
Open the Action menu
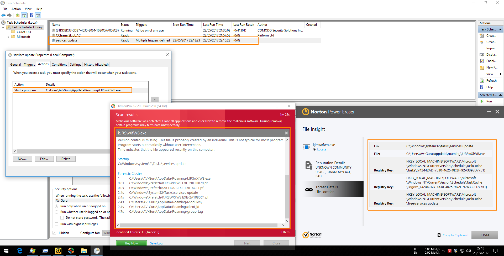[x=16, y=9]
